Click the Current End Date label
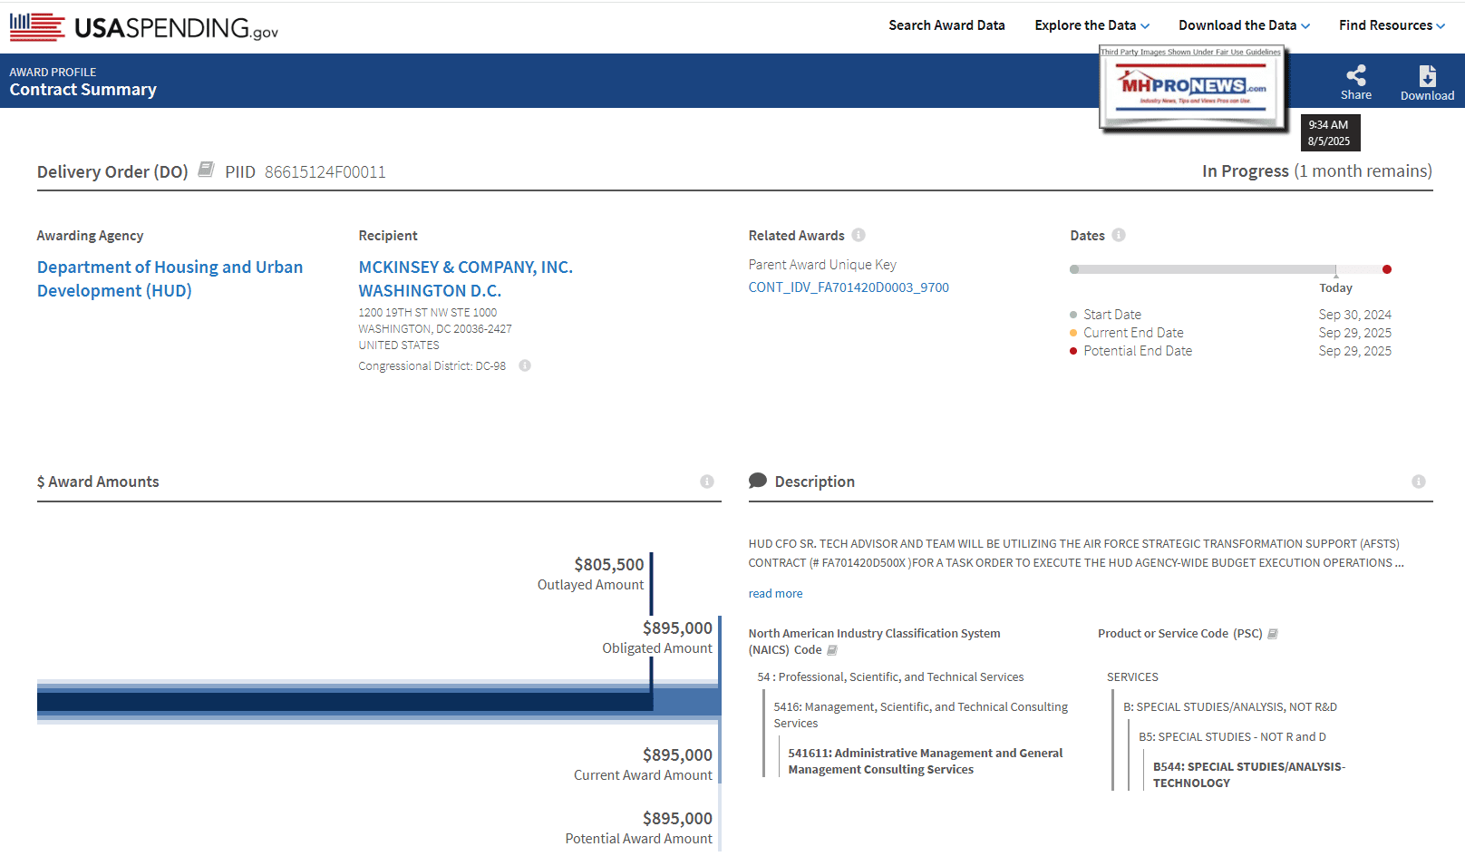The image size is (1465, 866). (1133, 333)
